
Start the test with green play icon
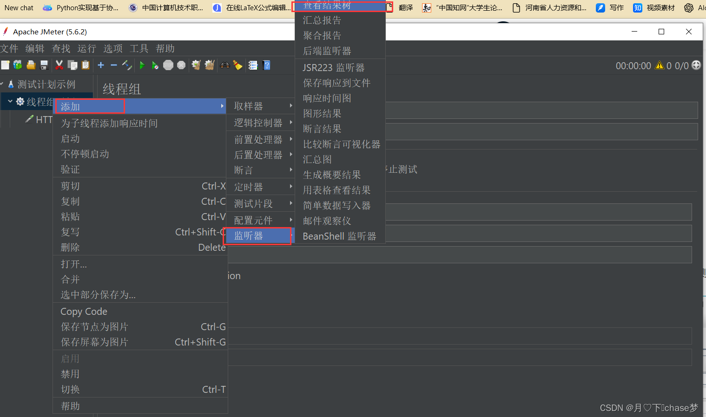point(142,65)
